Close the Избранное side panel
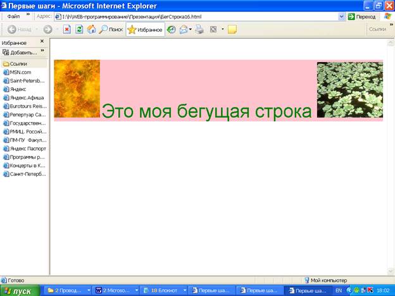The width and height of the screenshot is (395, 296). [x=42, y=41]
